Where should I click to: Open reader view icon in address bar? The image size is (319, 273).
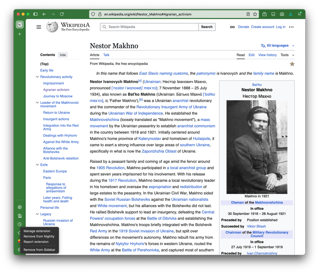(x=248, y=14)
